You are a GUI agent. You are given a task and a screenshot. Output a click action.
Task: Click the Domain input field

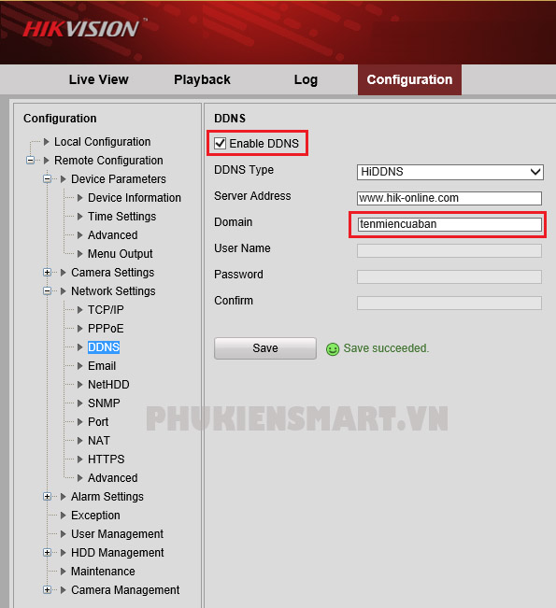click(449, 224)
